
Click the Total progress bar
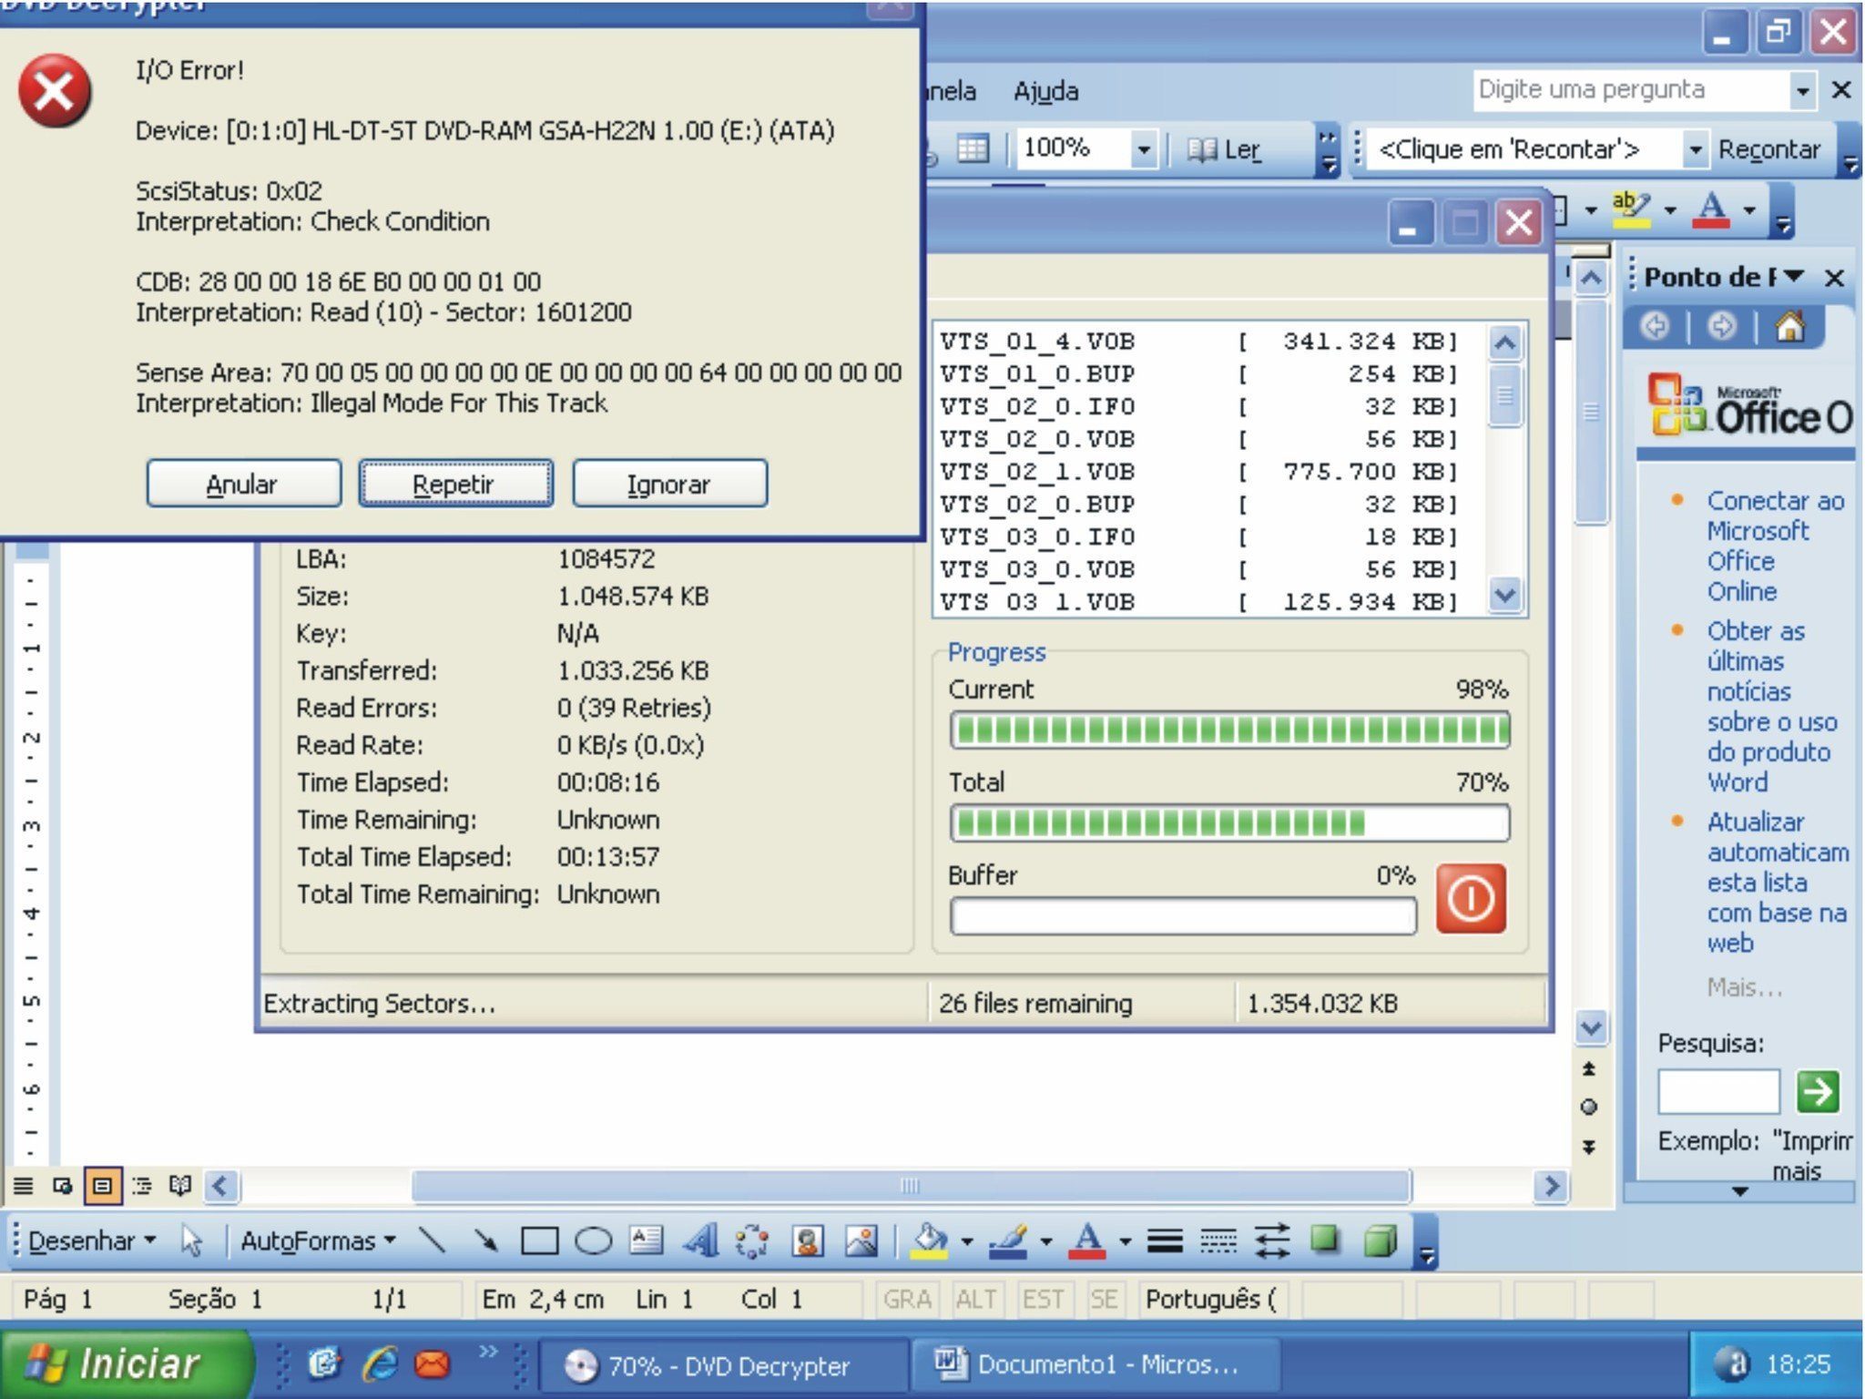tap(1229, 822)
